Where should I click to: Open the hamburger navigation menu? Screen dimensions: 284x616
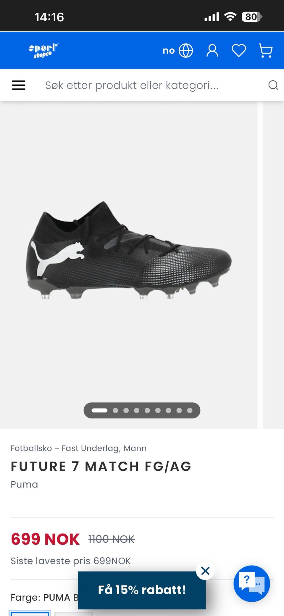(18, 85)
